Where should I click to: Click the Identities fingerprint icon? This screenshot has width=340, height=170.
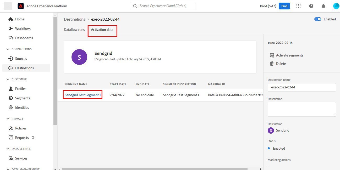tap(11, 107)
